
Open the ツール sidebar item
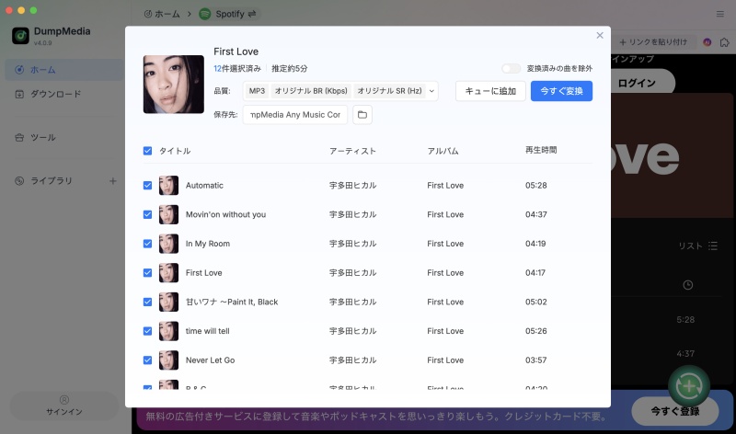(x=64, y=138)
